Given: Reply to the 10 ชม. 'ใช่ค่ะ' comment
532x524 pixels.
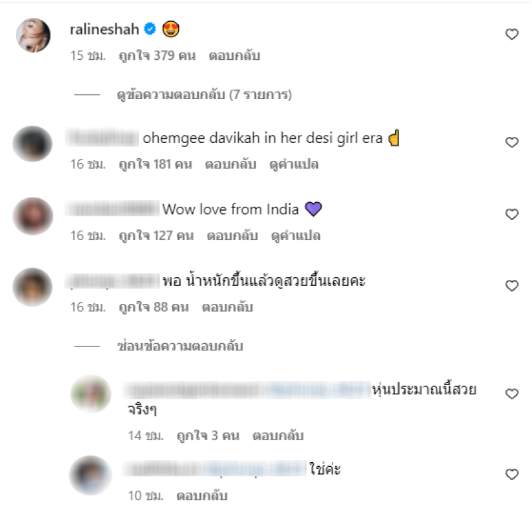Looking at the screenshot, I should [x=202, y=496].
